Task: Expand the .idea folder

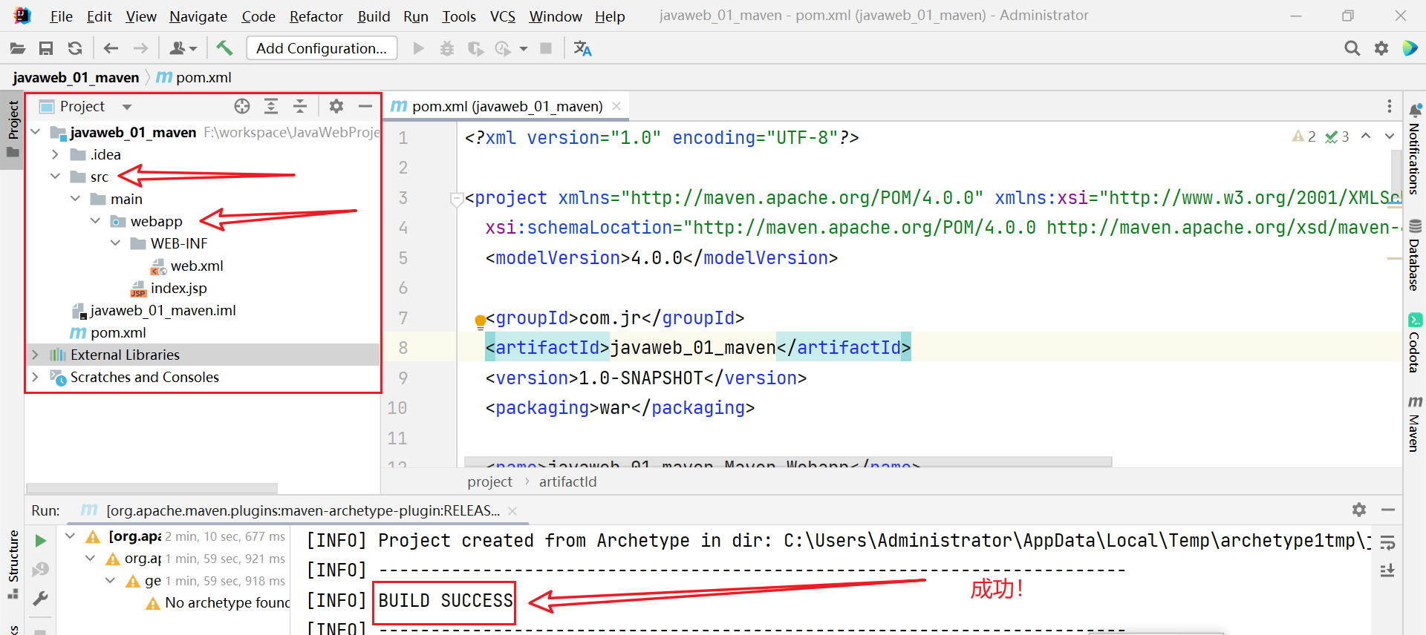Action: coord(56,154)
